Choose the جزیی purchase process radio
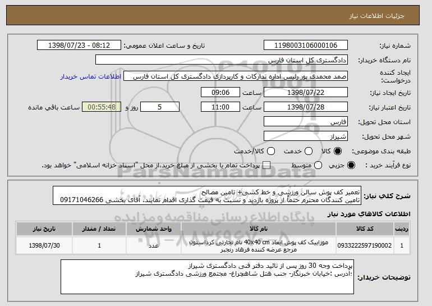The height and width of the screenshot is (306, 432). point(351,165)
